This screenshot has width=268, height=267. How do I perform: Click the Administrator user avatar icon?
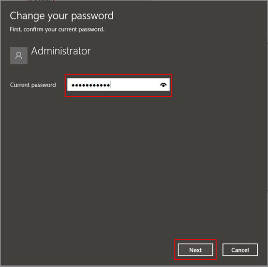(19, 56)
